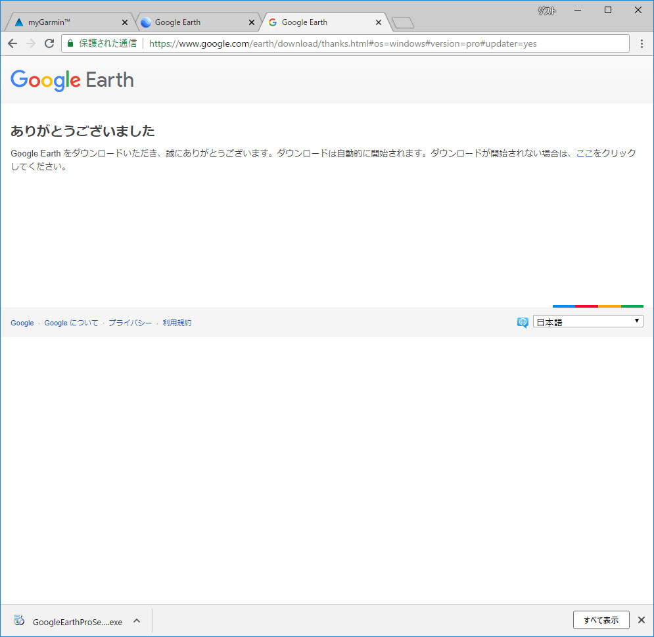
Task: Click the GoogleEarthProSe....exe download item
Action: pos(78,622)
